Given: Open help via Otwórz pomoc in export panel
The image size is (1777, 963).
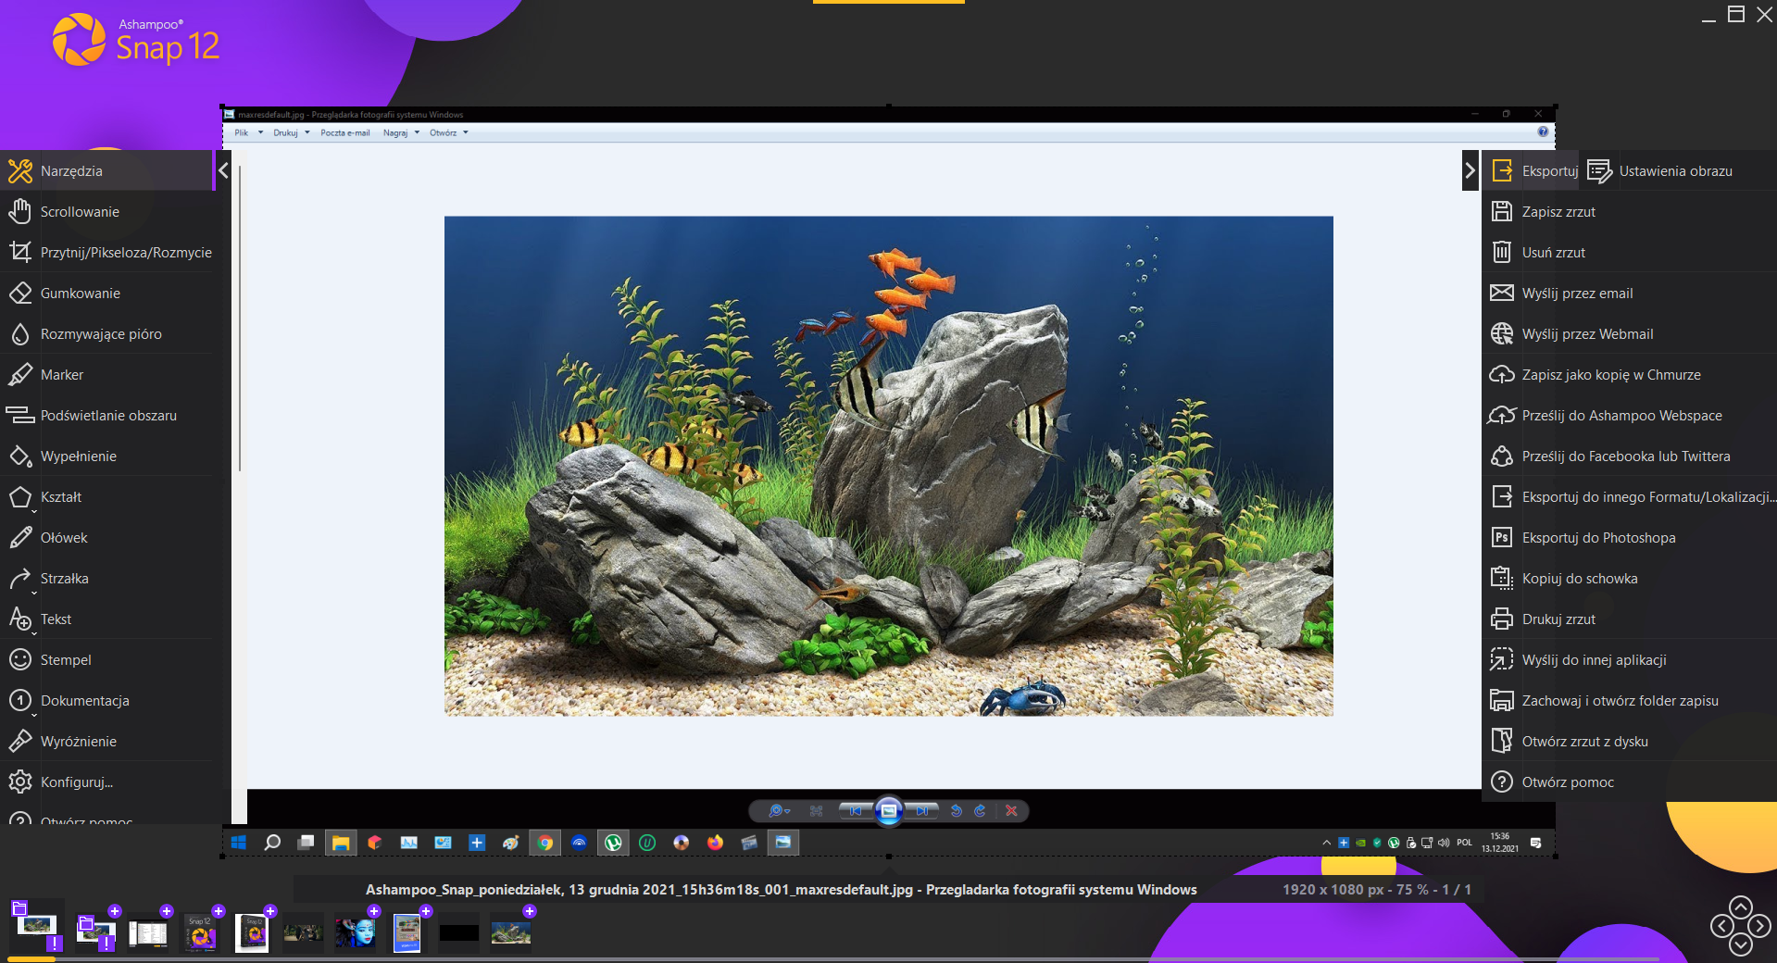Looking at the screenshot, I should [x=1630, y=782].
